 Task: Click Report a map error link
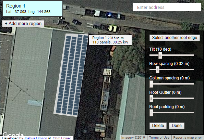188,138
